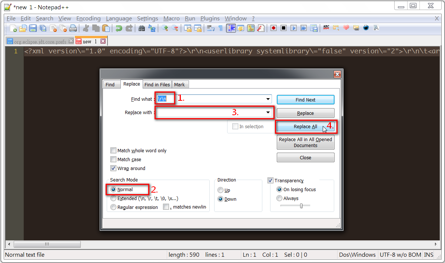Click the Replace button
Viewport: 445px width, 263px height.
click(306, 113)
